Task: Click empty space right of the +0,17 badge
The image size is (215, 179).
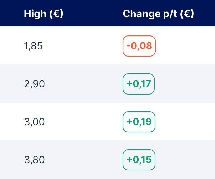Action: coord(186,84)
